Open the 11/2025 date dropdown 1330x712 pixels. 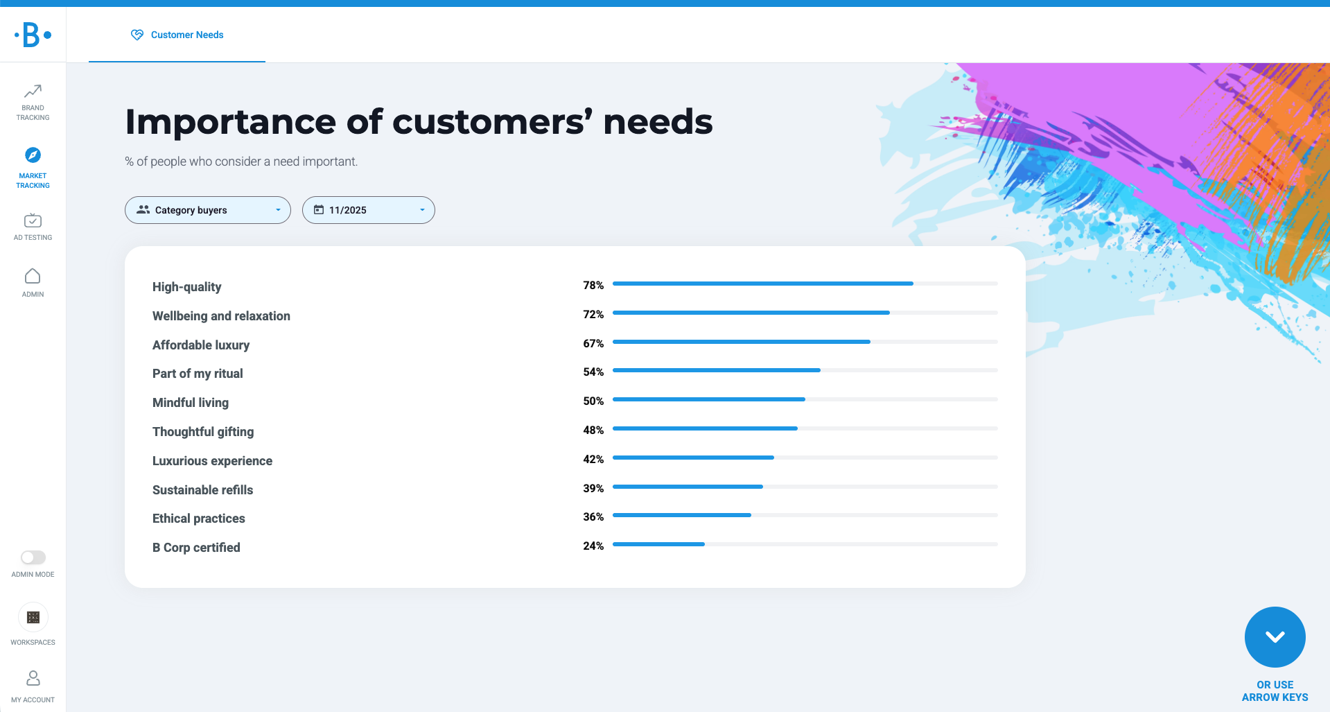pyautogui.click(x=368, y=210)
